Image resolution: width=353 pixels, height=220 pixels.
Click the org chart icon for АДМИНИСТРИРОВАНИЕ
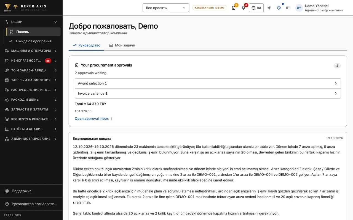7,139
